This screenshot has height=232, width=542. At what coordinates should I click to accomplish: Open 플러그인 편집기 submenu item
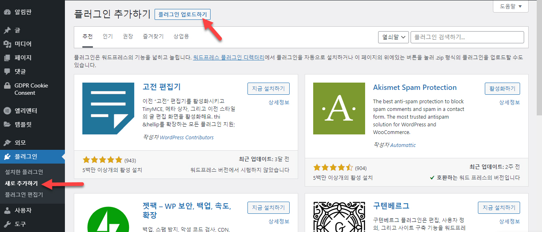[x=24, y=195]
